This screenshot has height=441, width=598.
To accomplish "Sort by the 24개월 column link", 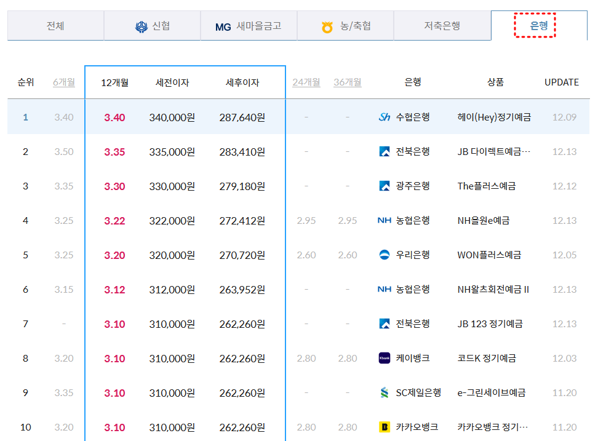I will pos(306,82).
